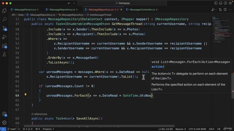The image size is (234, 131).
Task: Open the Source Control view
Action: pyautogui.click(x=4, y=28)
